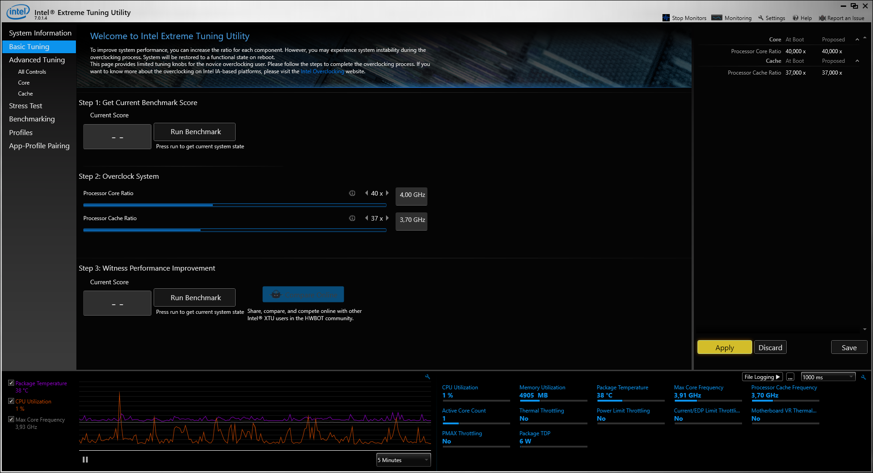Open the Monitoring view icon

(x=717, y=18)
